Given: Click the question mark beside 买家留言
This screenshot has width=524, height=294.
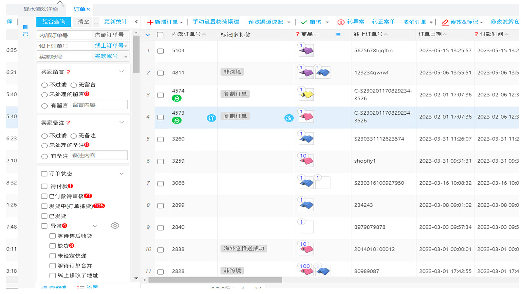Looking at the screenshot, I should coord(68,72).
